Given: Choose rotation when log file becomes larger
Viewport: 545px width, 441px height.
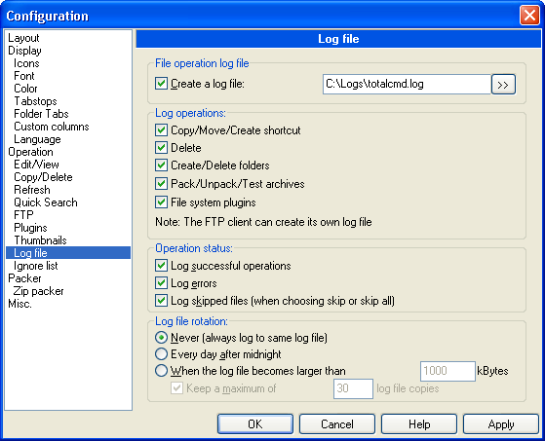Looking at the screenshot, I should pyautogui.click(x=161, y=371).
